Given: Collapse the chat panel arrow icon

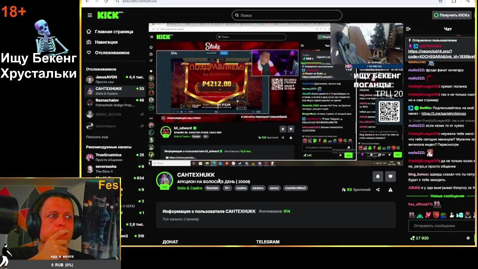Looking at the screenshot, I should [408, 29].
